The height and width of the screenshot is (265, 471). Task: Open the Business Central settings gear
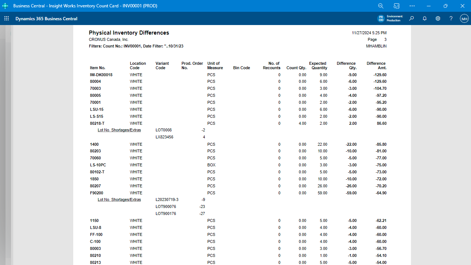point(438,18)
